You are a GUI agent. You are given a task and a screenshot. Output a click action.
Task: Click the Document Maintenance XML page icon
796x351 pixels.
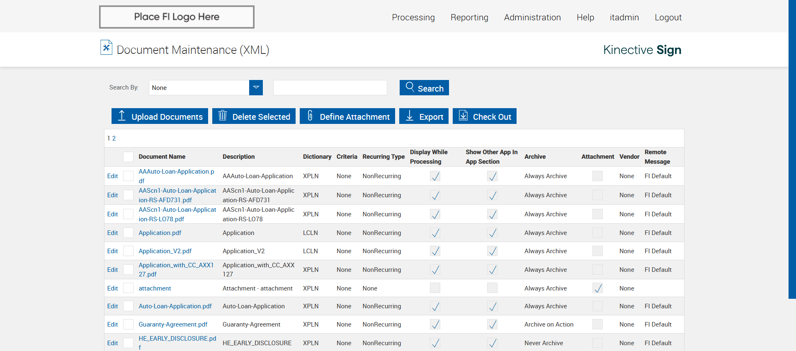106,48
